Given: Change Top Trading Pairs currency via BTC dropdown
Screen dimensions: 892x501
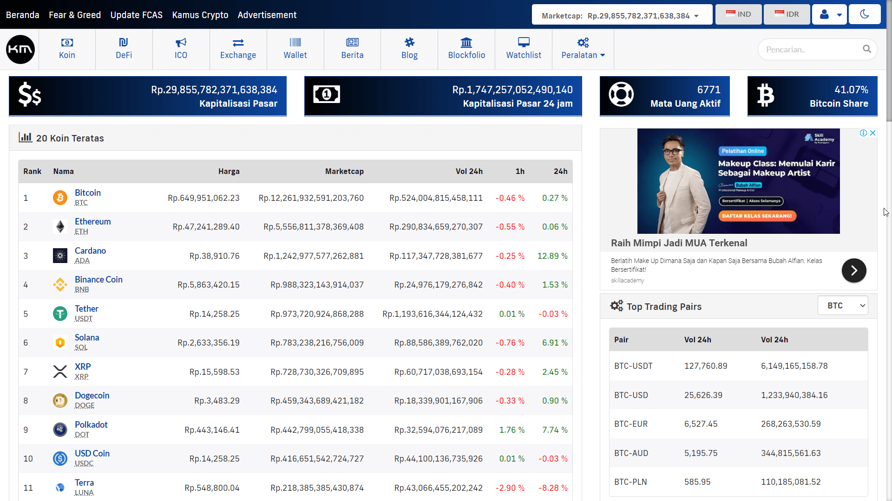Looking at the screenshot, I should 843,305.
